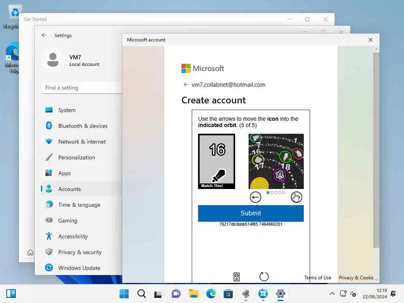Click the Match This reference image
The width and height of the screenshot is (404, 303).
217,161
